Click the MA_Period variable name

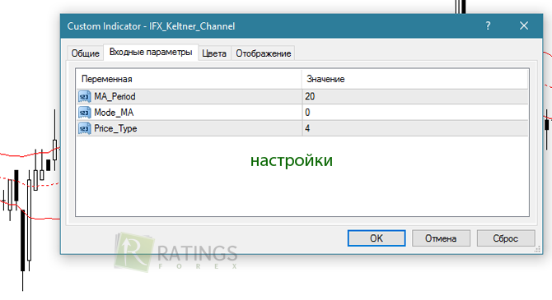pos(115,97)
